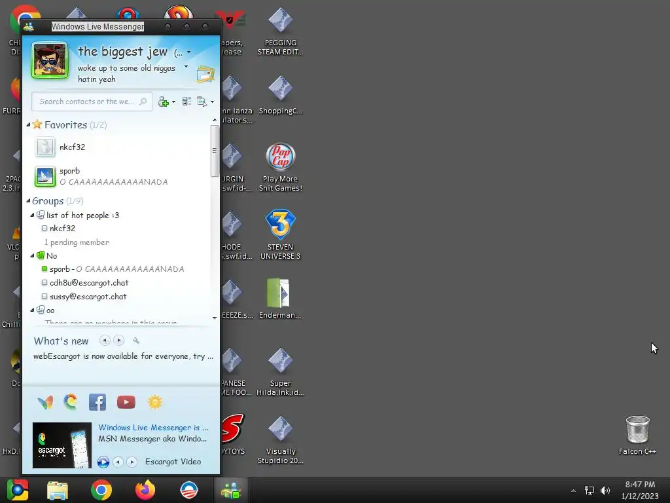Viewport: 670px width, 503px height.
Task: Select sporb in the No group
Action: coord(113,269)
